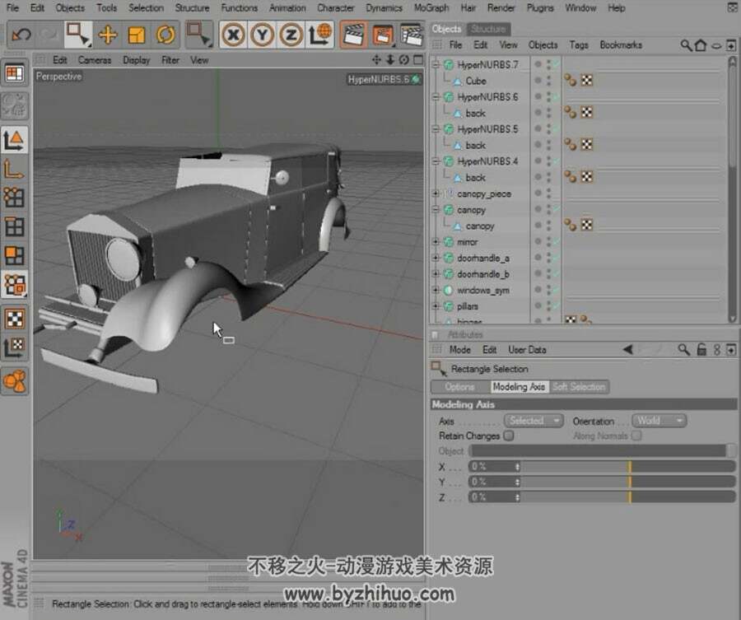The image size is (741, 620).
Task: Open the Orientation dropdown set to World
Action: coord(659,420)
